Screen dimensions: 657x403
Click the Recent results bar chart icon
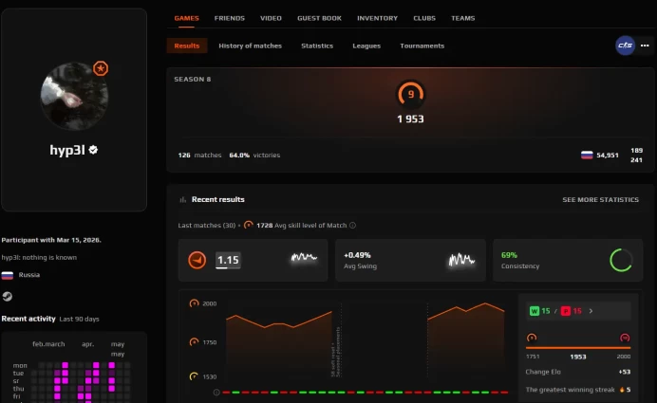tap(182, 200)
